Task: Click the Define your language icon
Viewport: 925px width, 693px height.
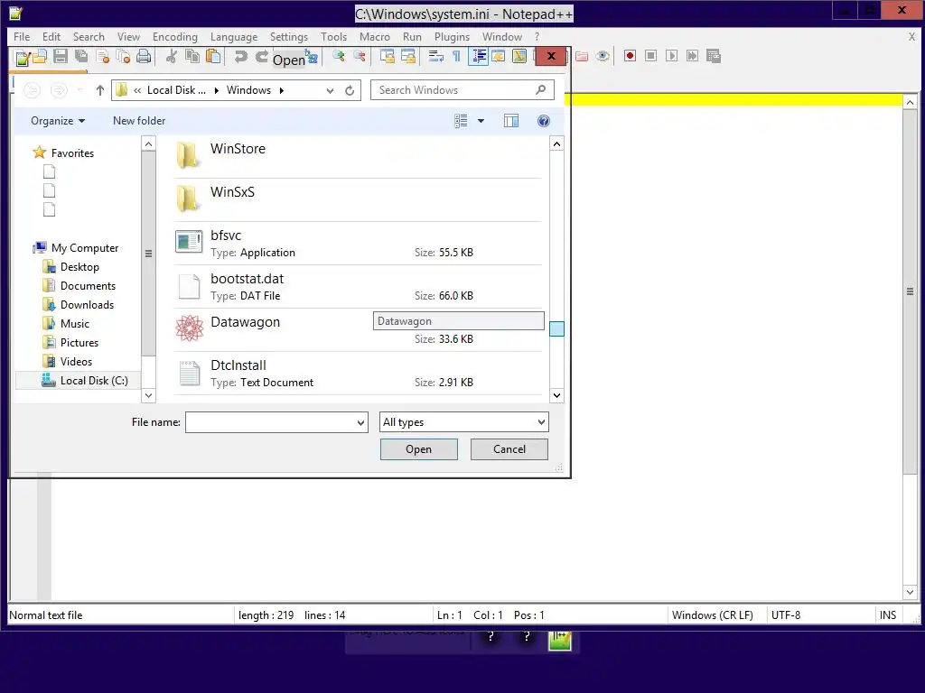Action: (499, 56)
